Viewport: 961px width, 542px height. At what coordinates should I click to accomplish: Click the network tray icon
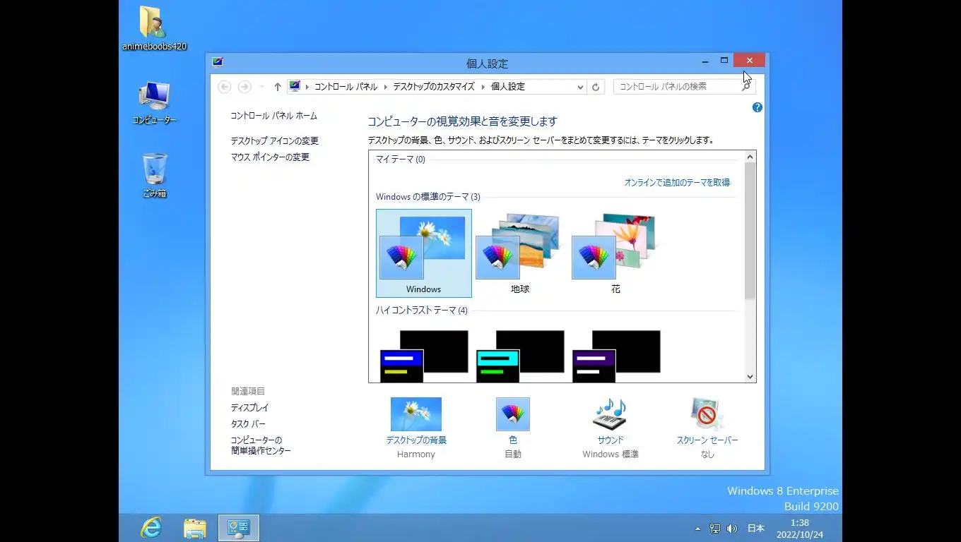click(x=715, y=529)
